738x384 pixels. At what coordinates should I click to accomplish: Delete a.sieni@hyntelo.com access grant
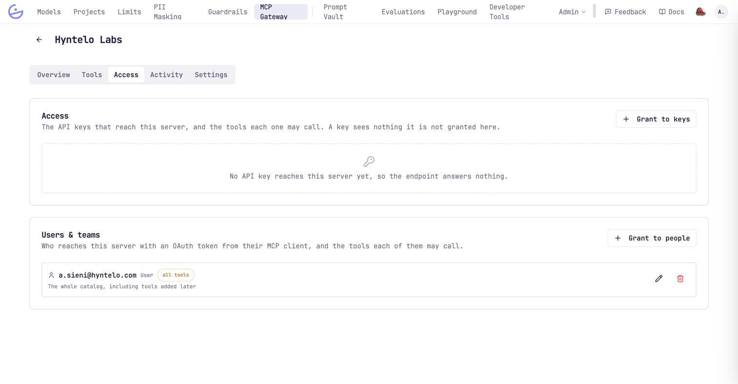click(x=680, y=279)
